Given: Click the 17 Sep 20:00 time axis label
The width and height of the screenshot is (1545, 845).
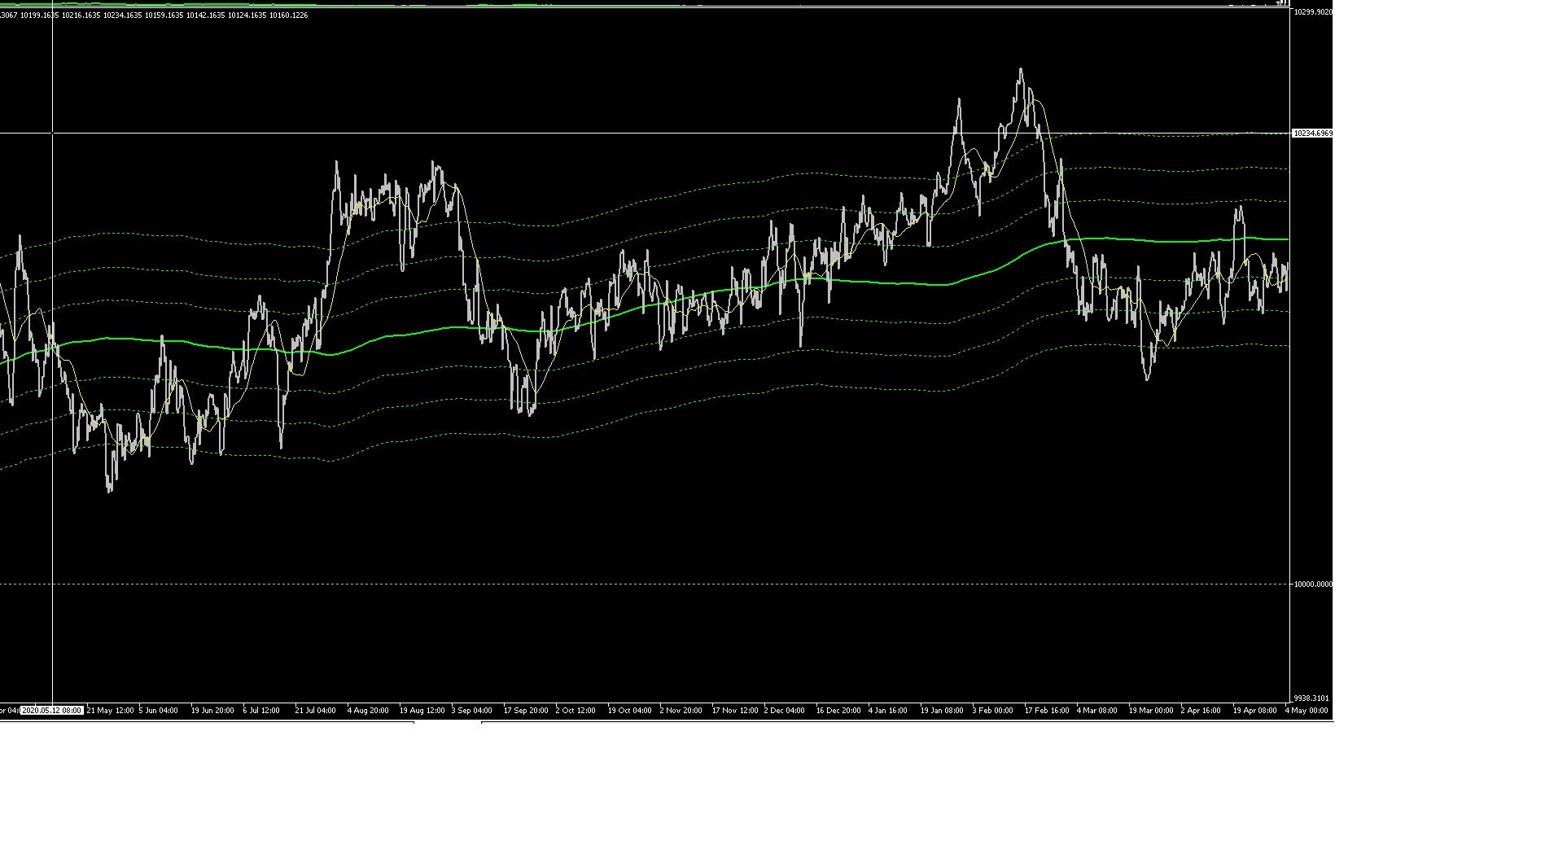Looking at the screenshot, I should pyautogui.click(x=525, y=710).
